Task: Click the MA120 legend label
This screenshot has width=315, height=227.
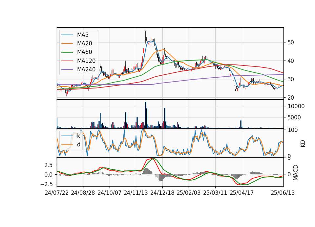Action: [86, 61]
